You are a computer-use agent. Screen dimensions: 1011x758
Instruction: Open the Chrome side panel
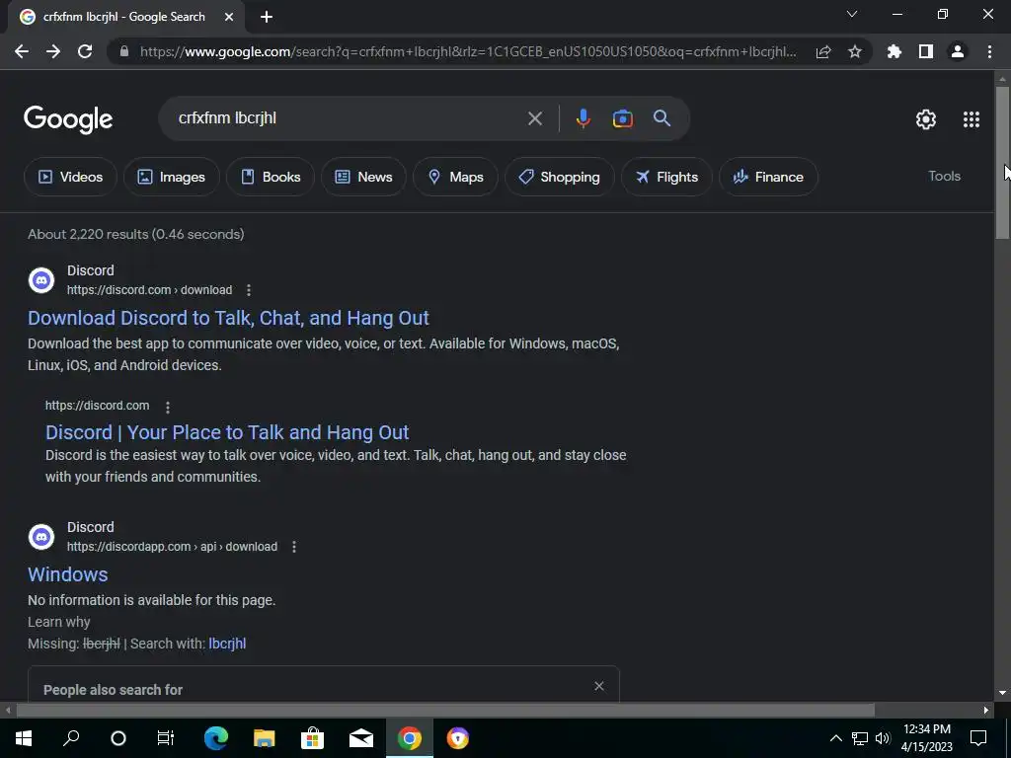(x=926, y=51)
